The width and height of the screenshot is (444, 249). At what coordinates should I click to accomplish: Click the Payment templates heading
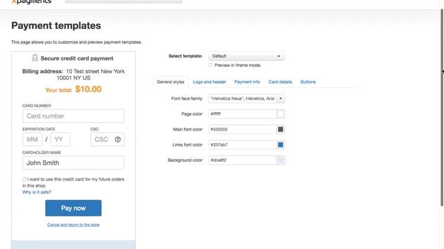tap(56, 26)
